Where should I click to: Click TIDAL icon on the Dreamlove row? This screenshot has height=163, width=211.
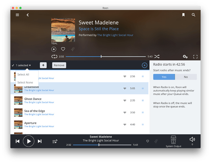[x=125, y=88]
